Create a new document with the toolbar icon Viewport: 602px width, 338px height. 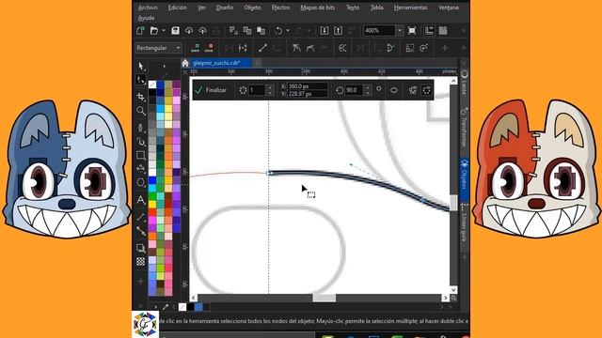pyautogui.click(x=140, y=31)
